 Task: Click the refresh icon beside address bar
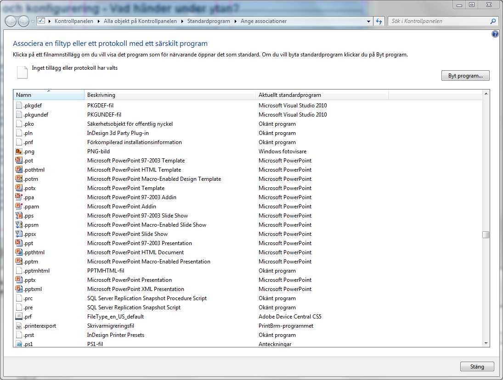click(x=379, y=21)
